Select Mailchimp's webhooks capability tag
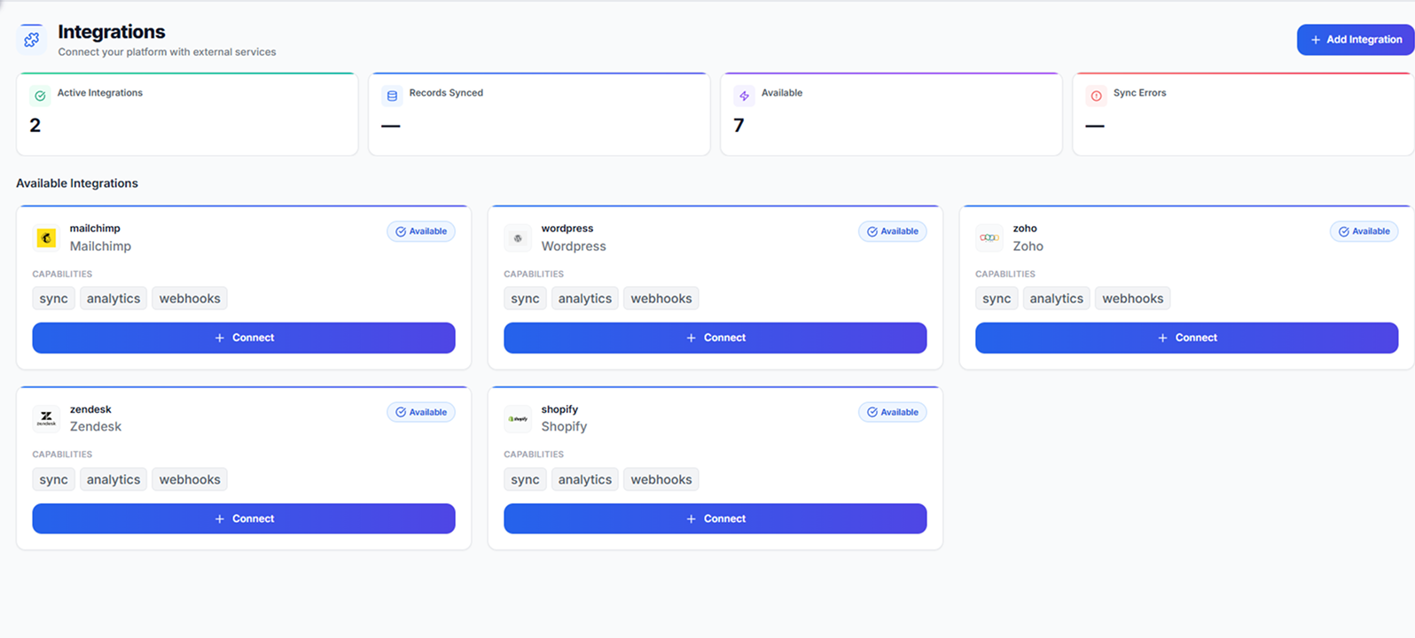 point(190,299)
